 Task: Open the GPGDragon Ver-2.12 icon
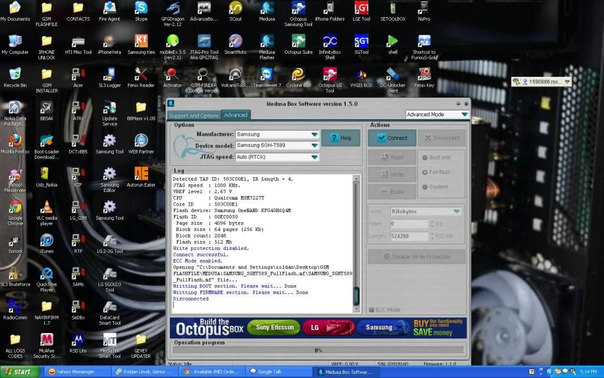click(x=173, y=14)
